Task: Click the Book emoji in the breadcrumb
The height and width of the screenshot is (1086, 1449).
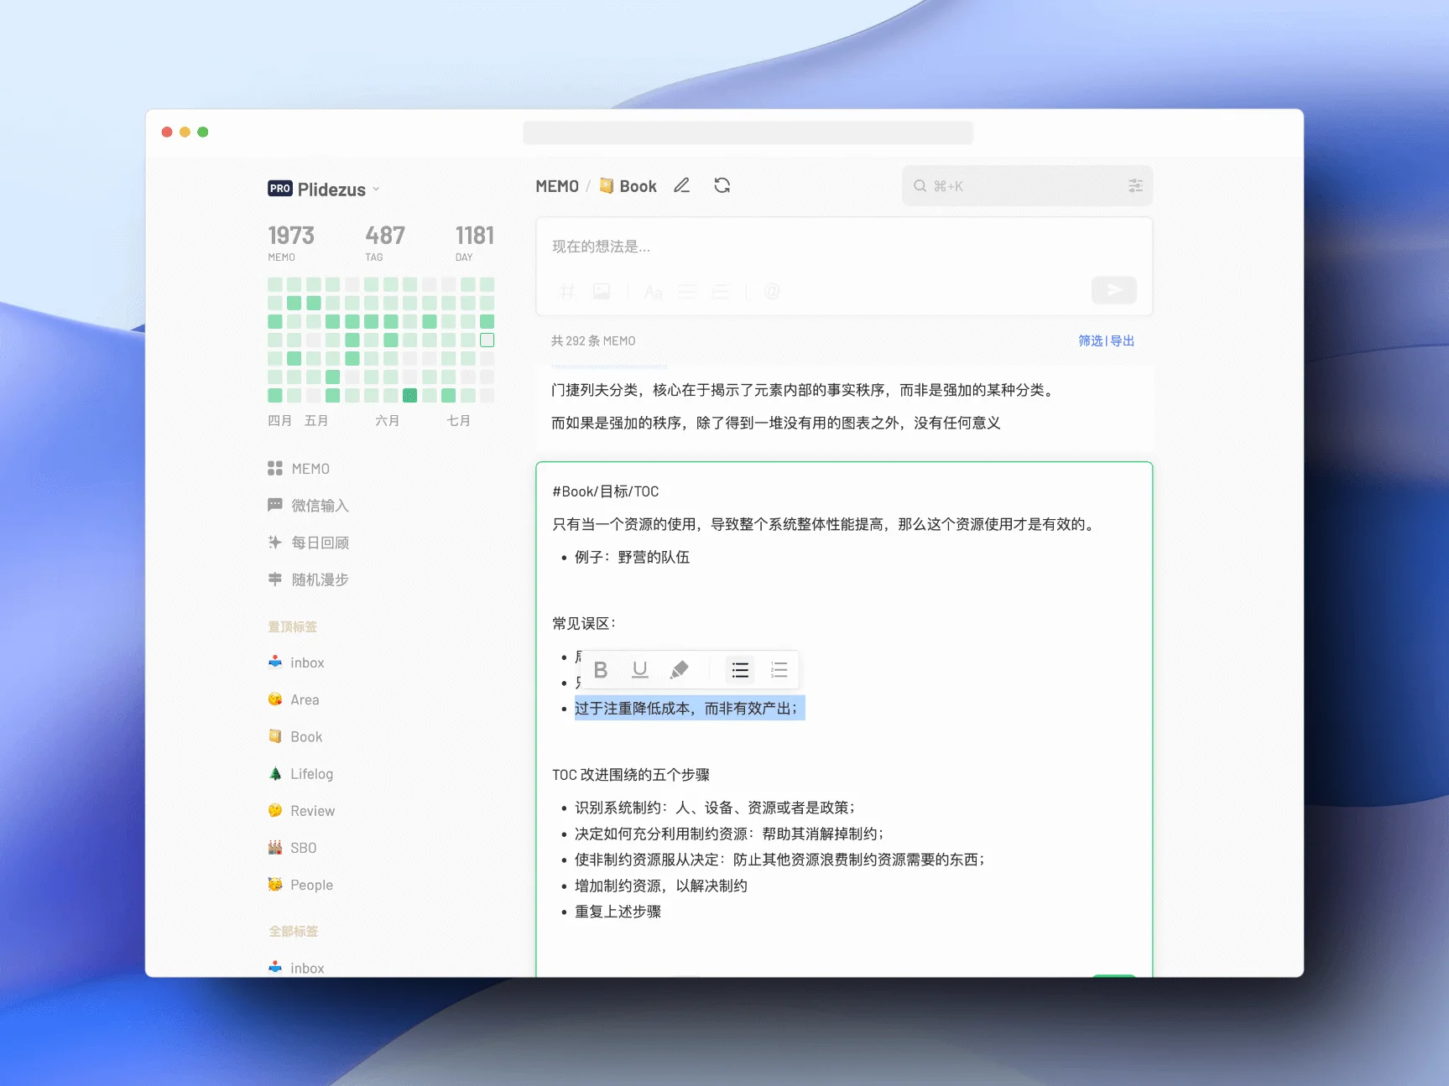Action: 607,185
